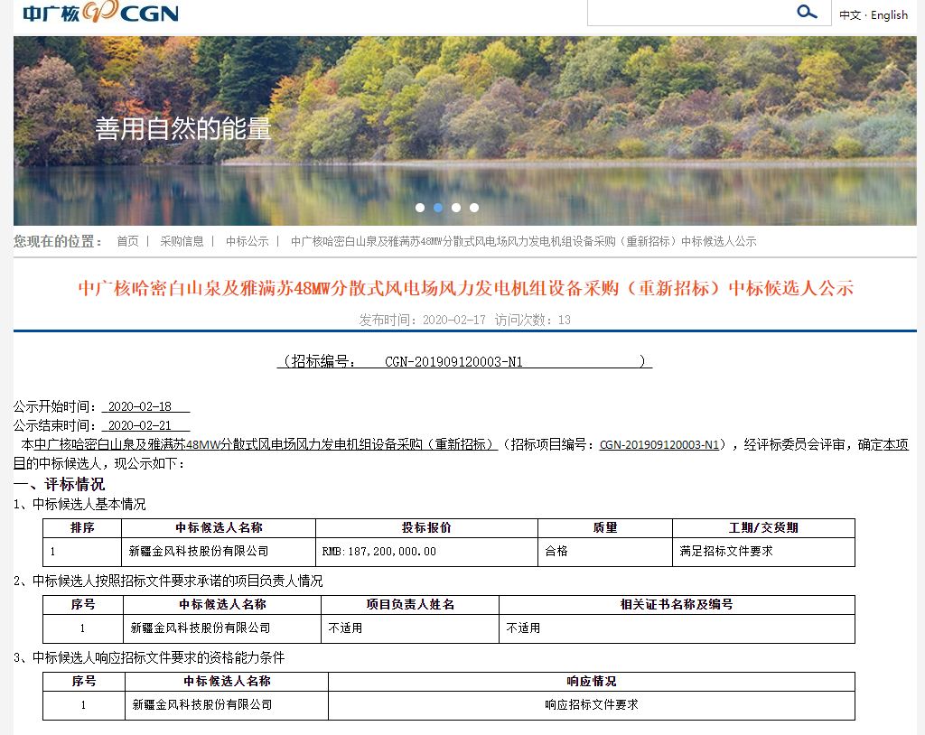
Task: Click 不适用 under 相关证书名称及编号
Action: pos(523,628)
